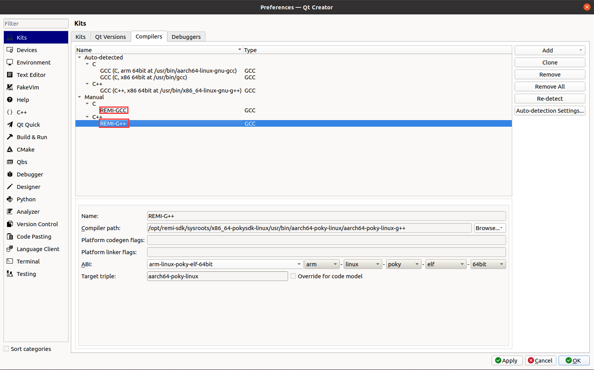The width and height of the screenshot is (594, 370).
Task: Open the 64bit word width dropdown
Action: (488, 264)
